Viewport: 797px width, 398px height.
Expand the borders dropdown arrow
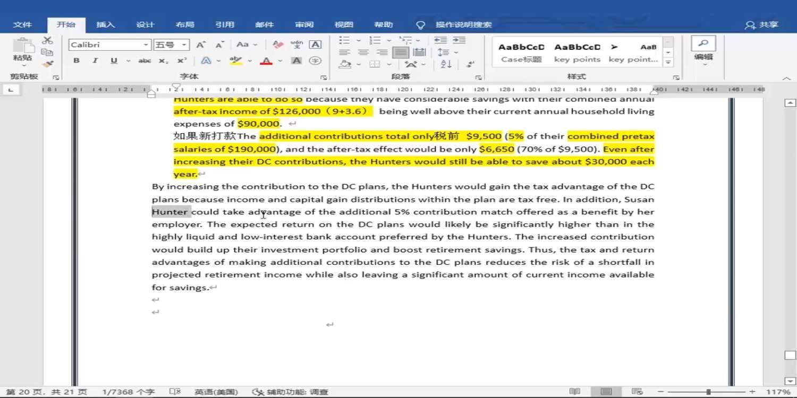[x=388, y=64]
